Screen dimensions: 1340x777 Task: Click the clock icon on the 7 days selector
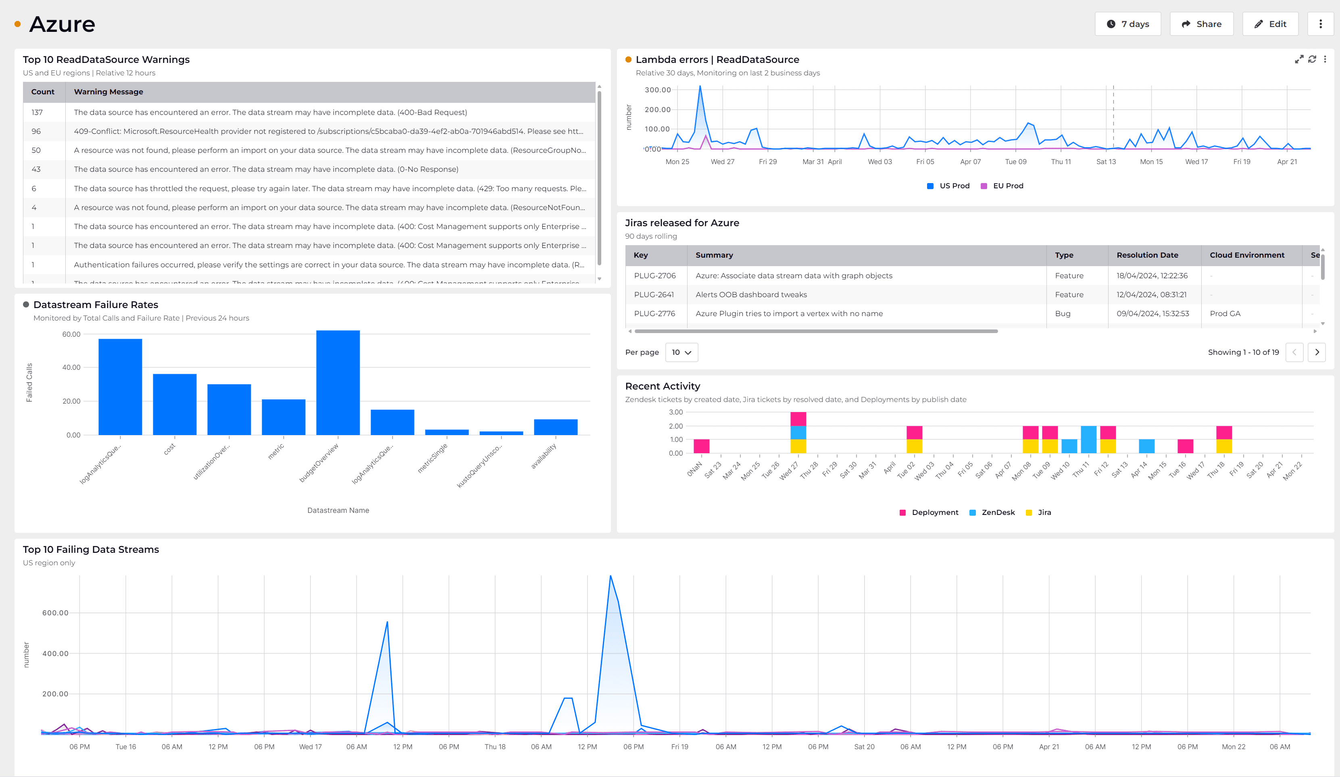(1111, 23)
